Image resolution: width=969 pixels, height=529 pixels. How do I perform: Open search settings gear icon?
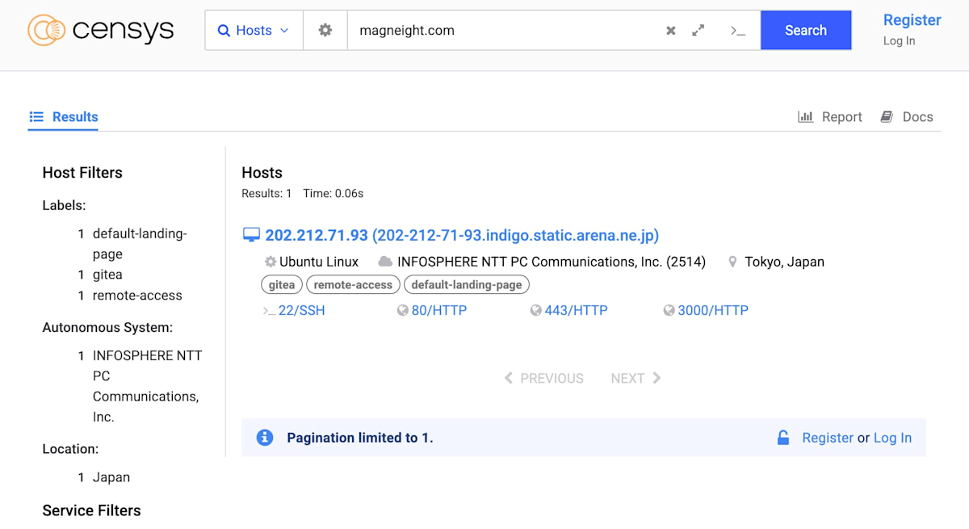pos(325,30)
